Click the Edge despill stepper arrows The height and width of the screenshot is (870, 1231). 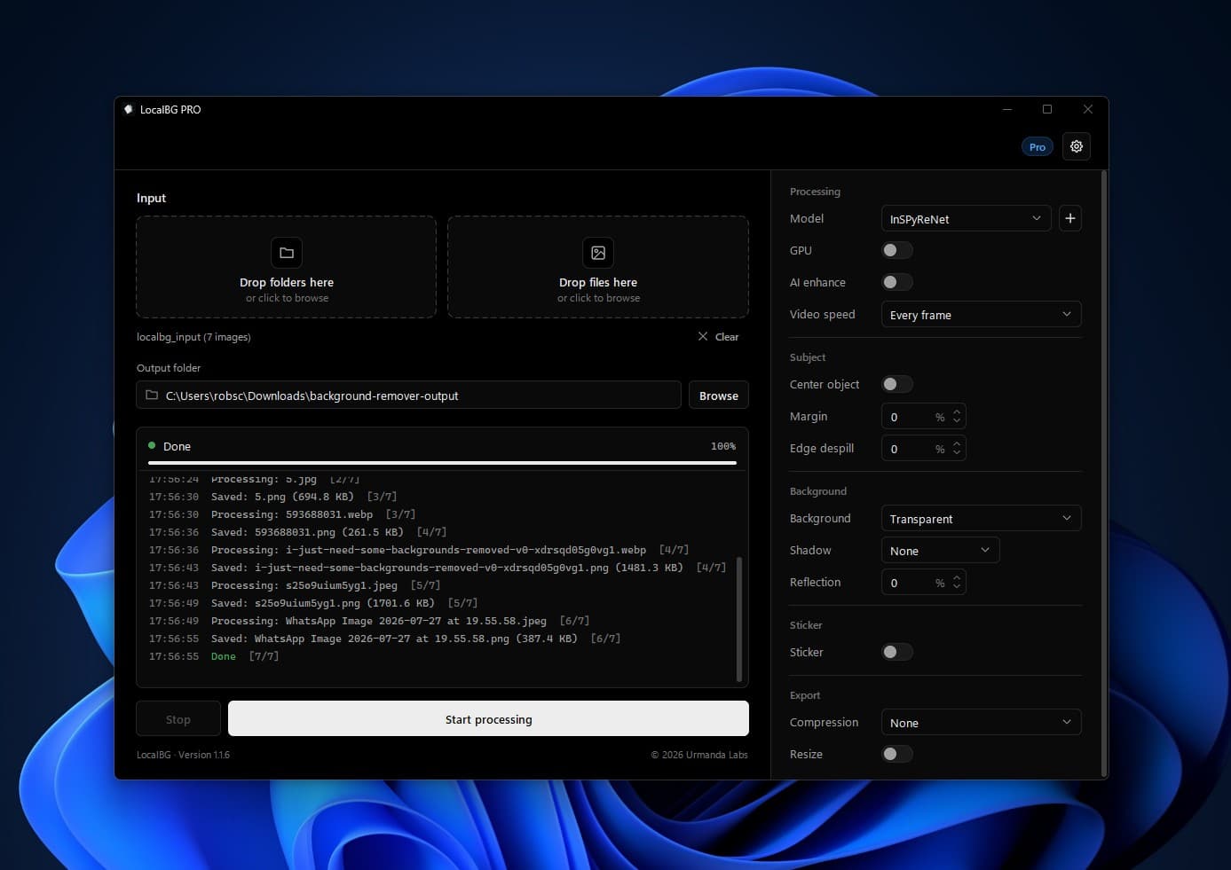[x=957, y=449]
